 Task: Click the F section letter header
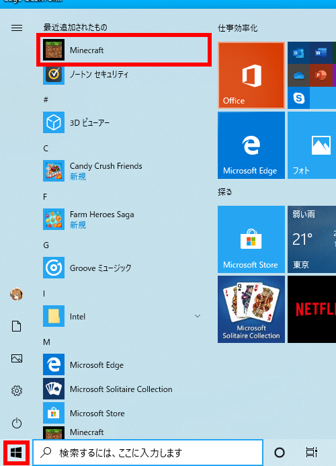(45, 197)
